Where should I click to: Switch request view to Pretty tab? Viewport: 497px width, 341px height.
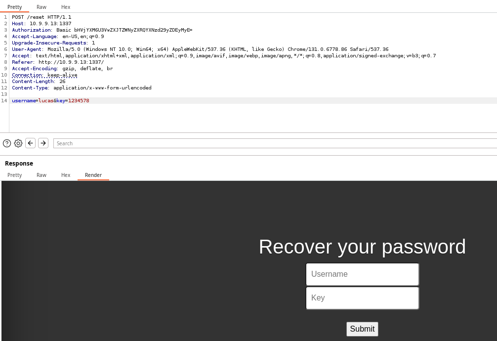[x=15, y=7]
